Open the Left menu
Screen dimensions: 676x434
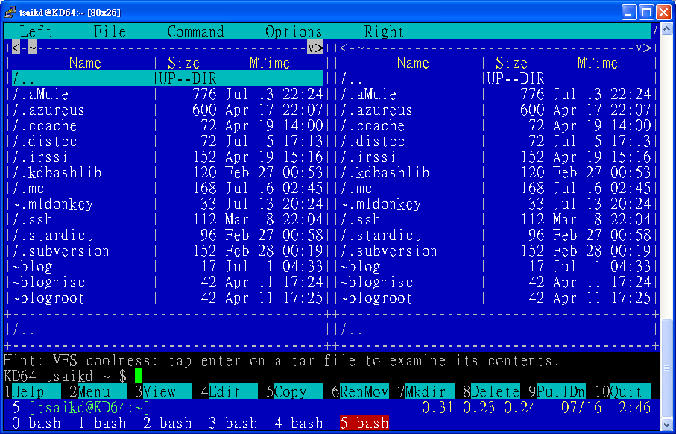pyautogui.click(x=36, y=31)
